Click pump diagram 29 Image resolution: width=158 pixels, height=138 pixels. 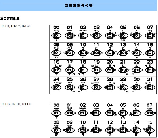123,87
